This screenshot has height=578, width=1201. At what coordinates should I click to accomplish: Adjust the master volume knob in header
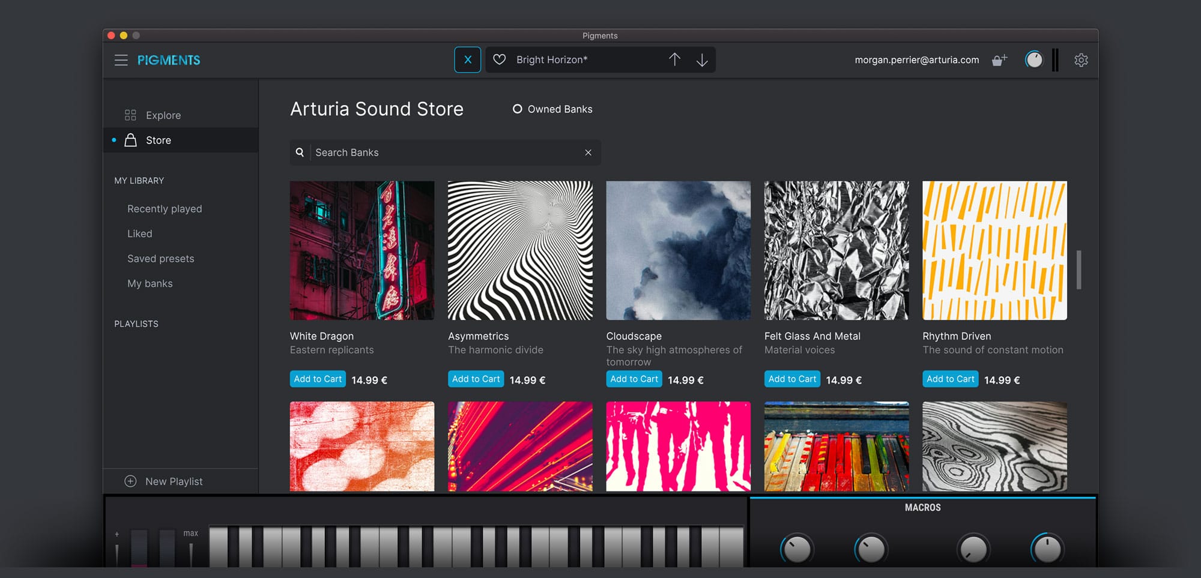click(1033, 60)
